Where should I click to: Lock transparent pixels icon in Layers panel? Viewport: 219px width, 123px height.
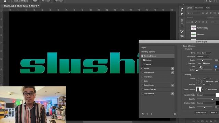pyautogui.click(x=192, y=22)
